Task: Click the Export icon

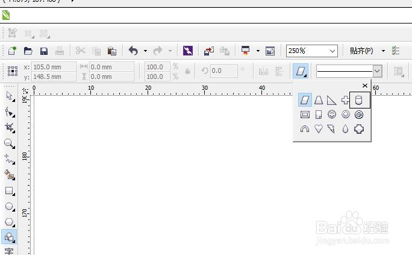Action: coord(225,51)
